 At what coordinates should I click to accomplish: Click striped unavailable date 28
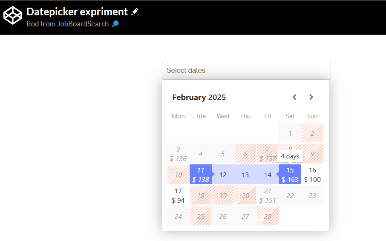(x=268, y=216)
